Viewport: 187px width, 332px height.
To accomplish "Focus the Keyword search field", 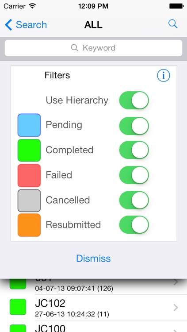I will (x=93, y=48).
